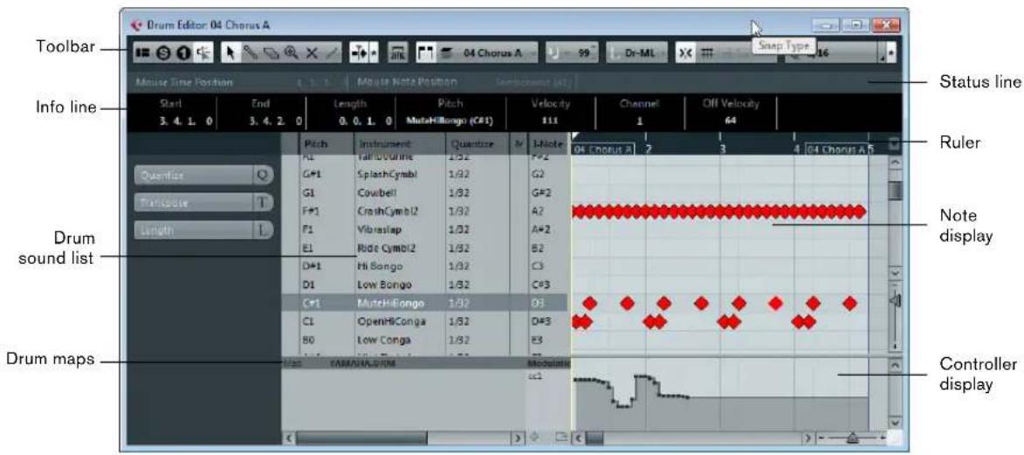Click the L icon beside Length
The width and height of the screenshot is (1024, 455).
pyautogui.click(x=263, y=231)
